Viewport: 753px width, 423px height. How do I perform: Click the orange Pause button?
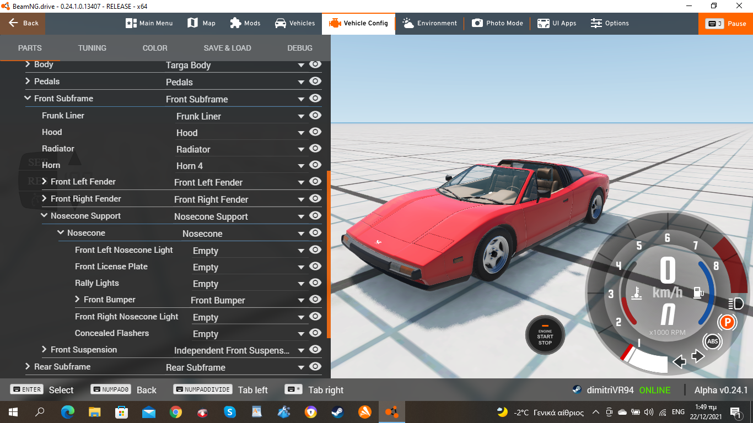pyautogui.click(x=725, y=24)
